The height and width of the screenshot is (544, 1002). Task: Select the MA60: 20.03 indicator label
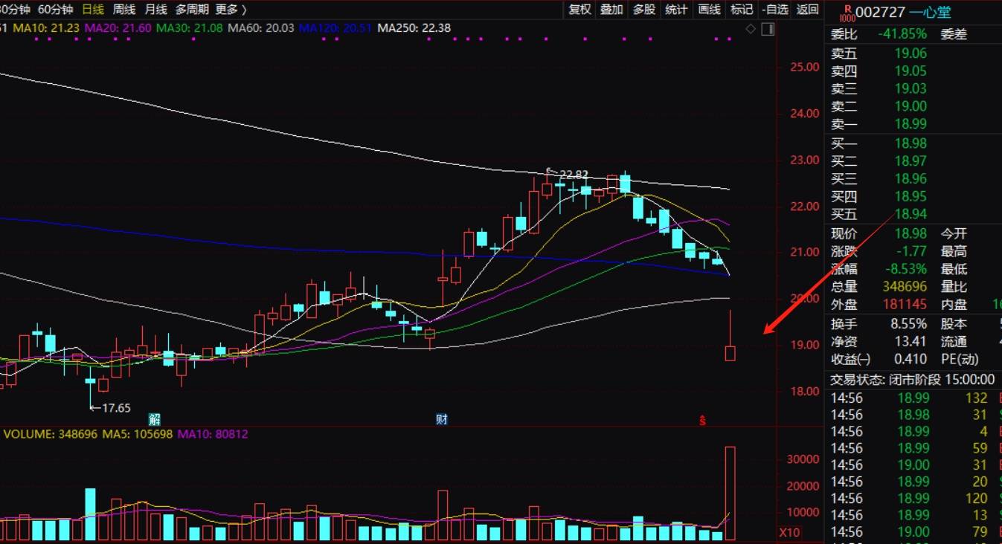coord(261,28)
